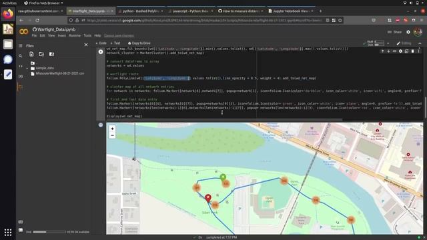Click the red end marker on map
427x240 pixels.
pos(208,198)
